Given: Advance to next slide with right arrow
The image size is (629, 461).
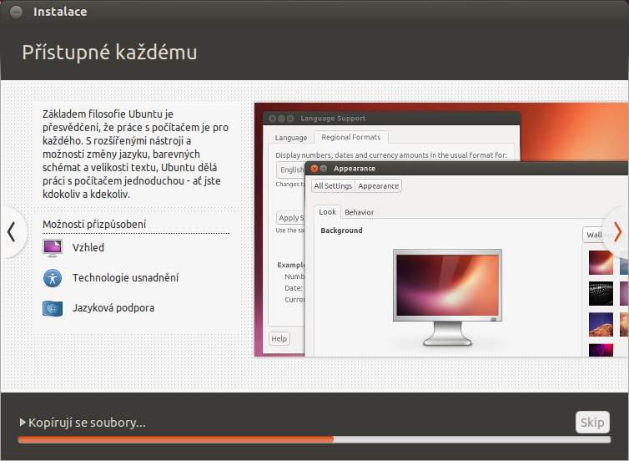Looking at the screenshot, I should pyautogui.click(x=617, y=231).
